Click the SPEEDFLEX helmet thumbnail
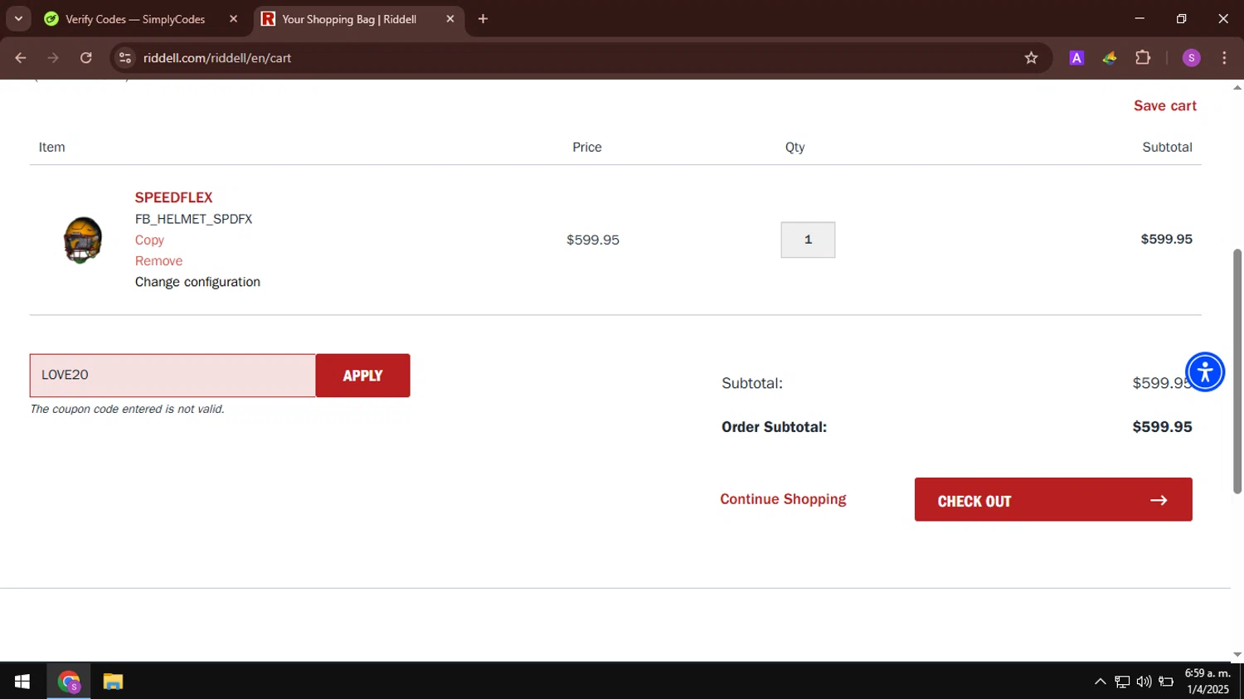Screen dimensions: 1244x699 point(83,240)
